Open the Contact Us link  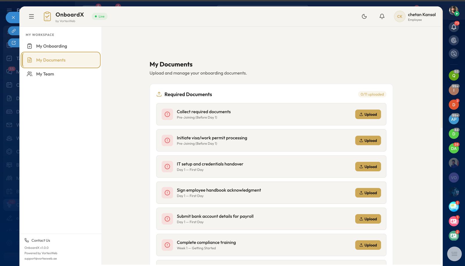pos(40,240)
